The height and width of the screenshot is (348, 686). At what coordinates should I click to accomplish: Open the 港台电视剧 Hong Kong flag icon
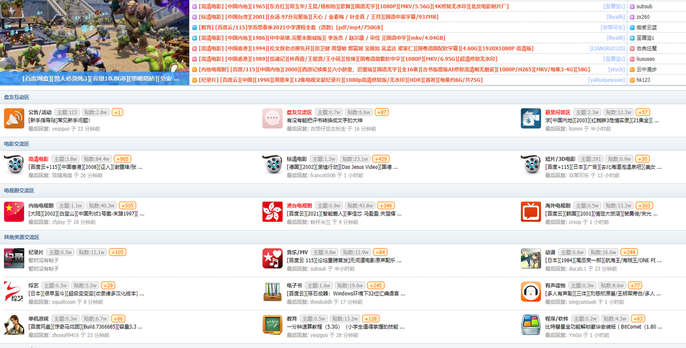pos(272,211)
